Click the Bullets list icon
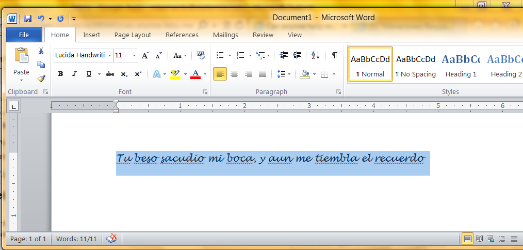523x250 pixels. [x=220, y=55]
